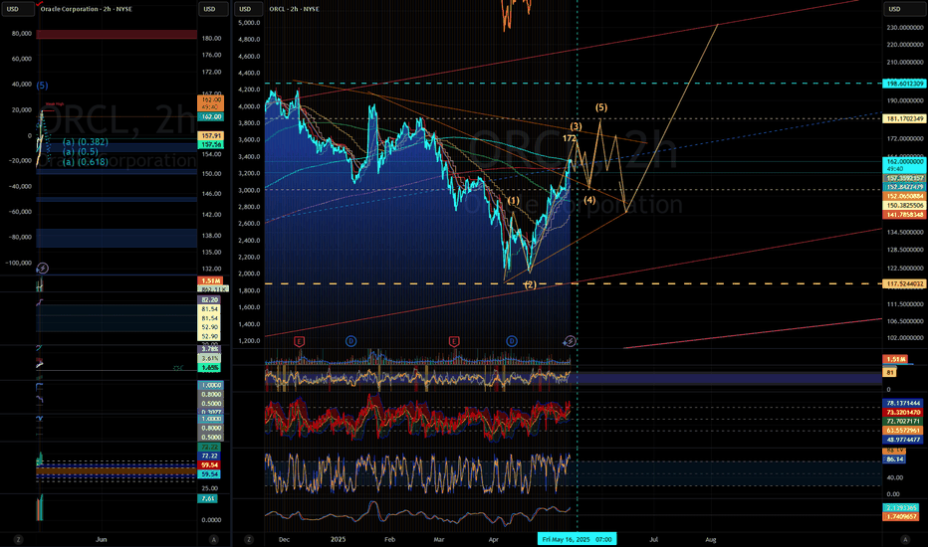Image resolution: width=928 pixels, height=547 pixels.
Task: Select the 181.1702349 price label
Action: [x=904, y=119]
